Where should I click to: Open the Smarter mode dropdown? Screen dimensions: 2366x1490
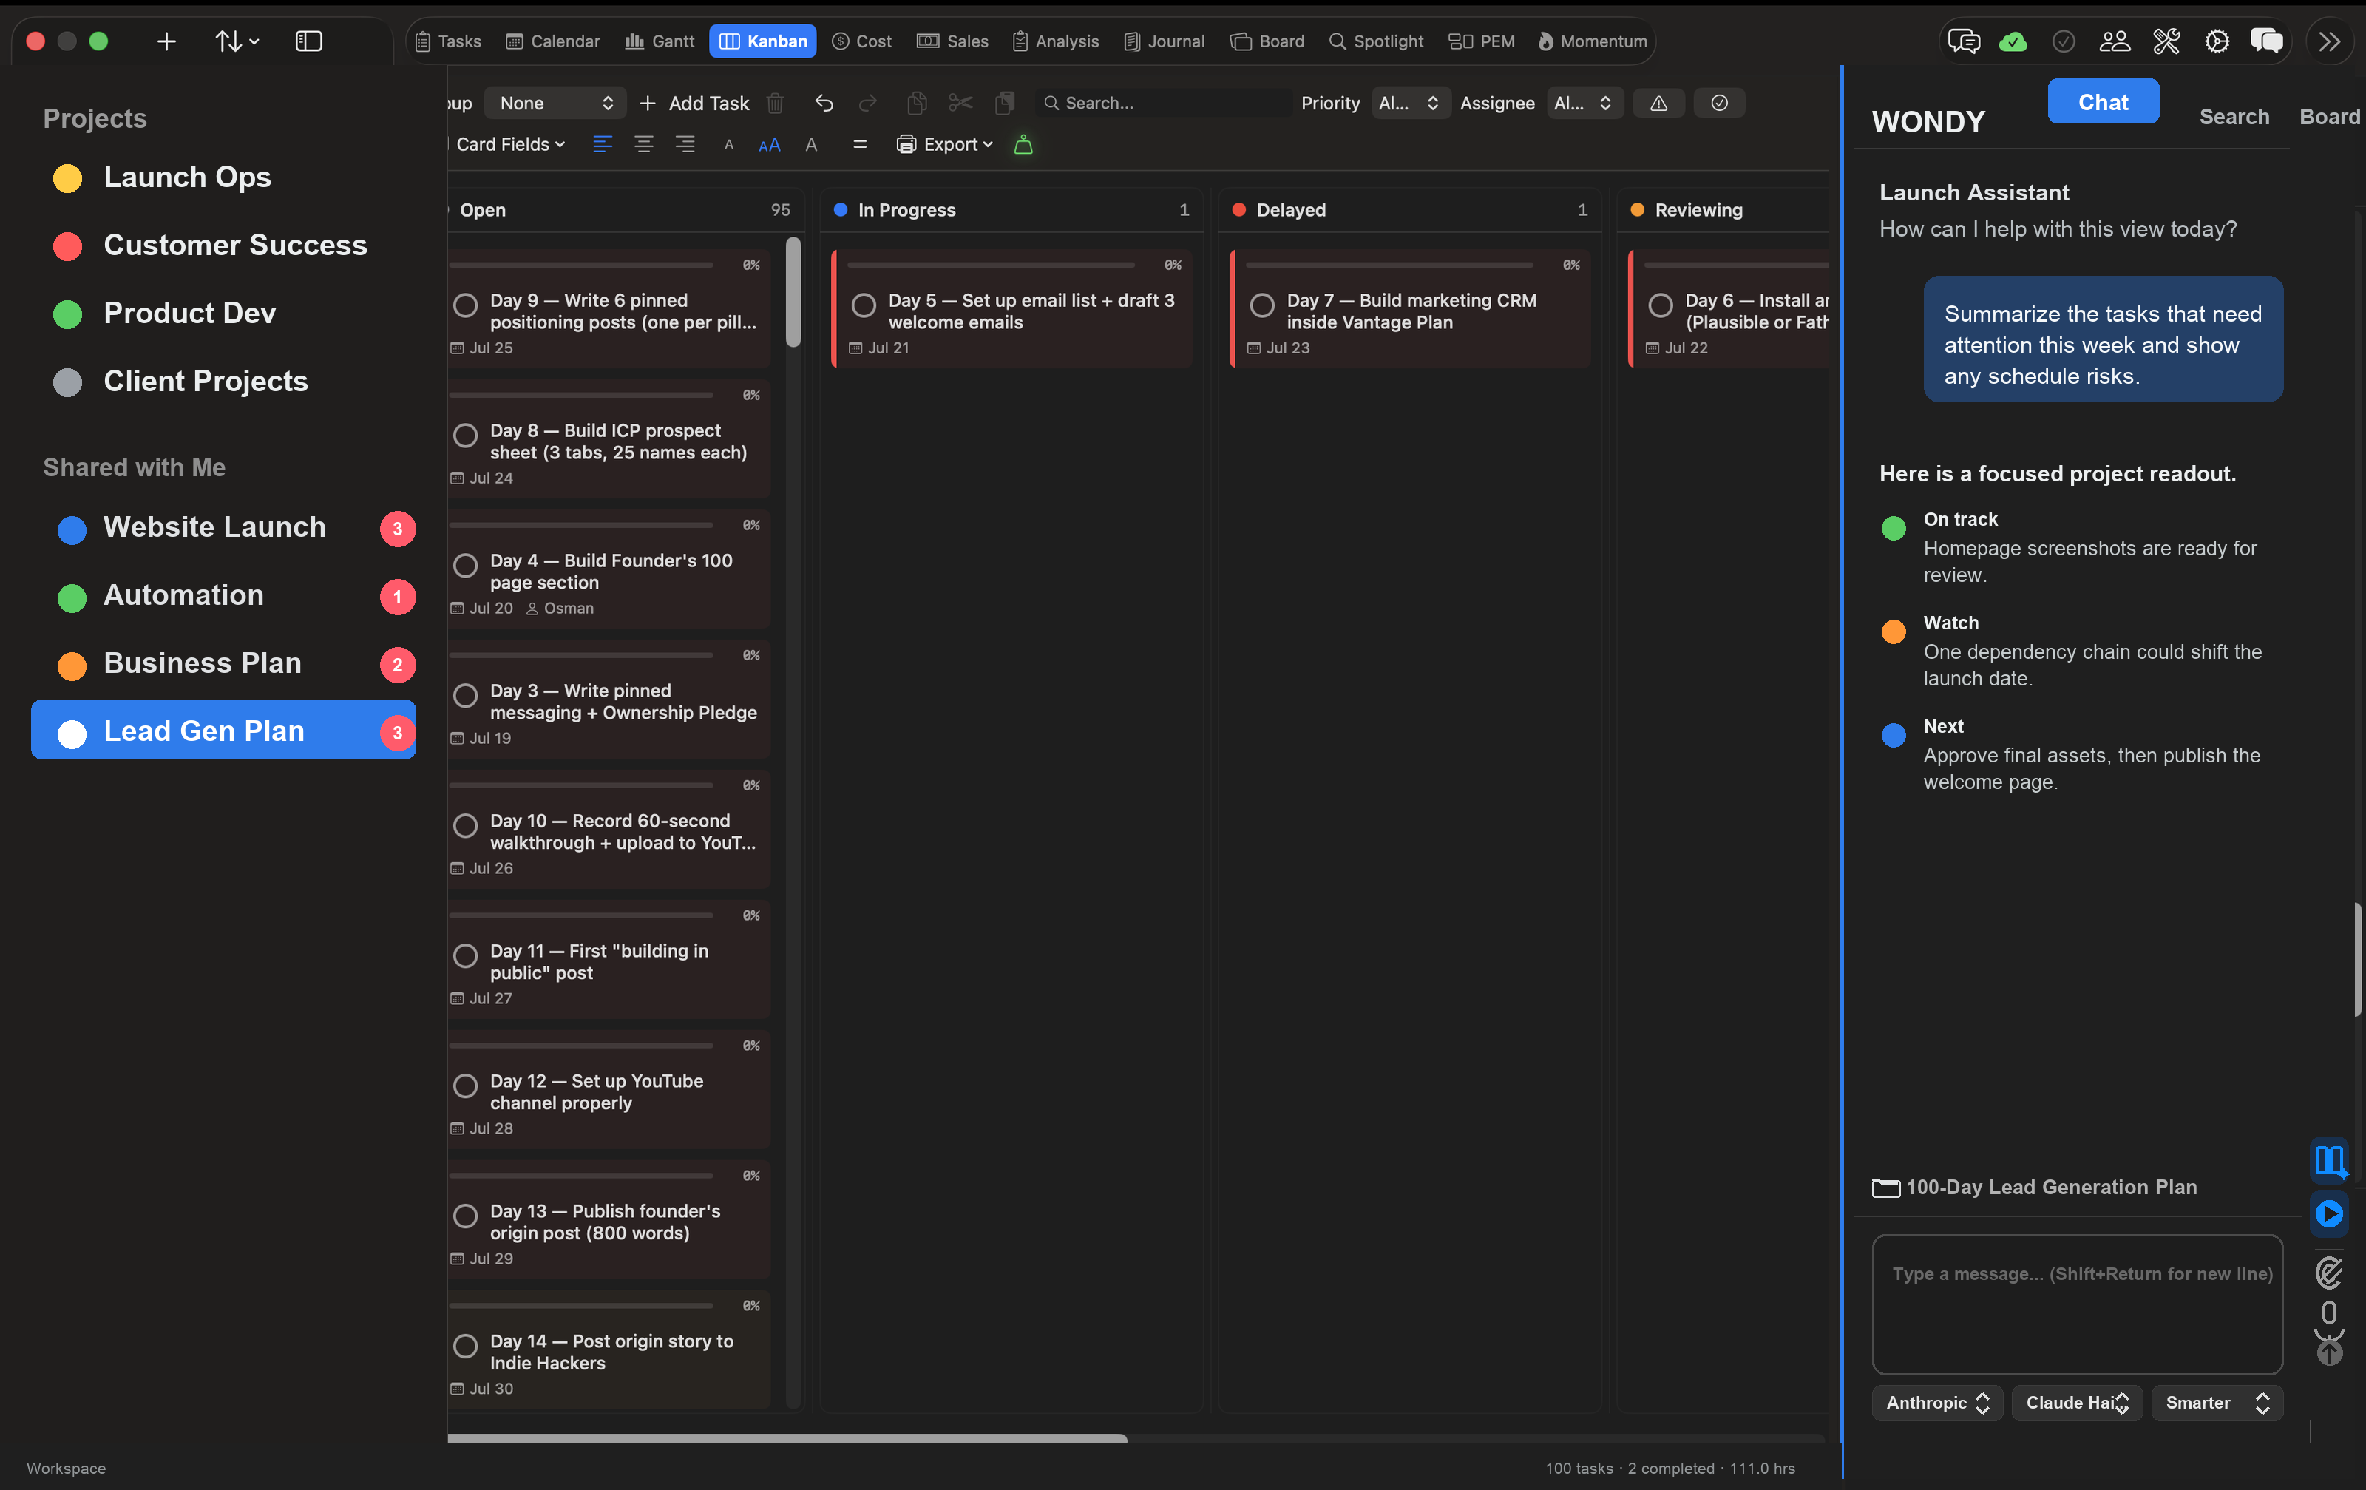click(x=2217, y=1403)
